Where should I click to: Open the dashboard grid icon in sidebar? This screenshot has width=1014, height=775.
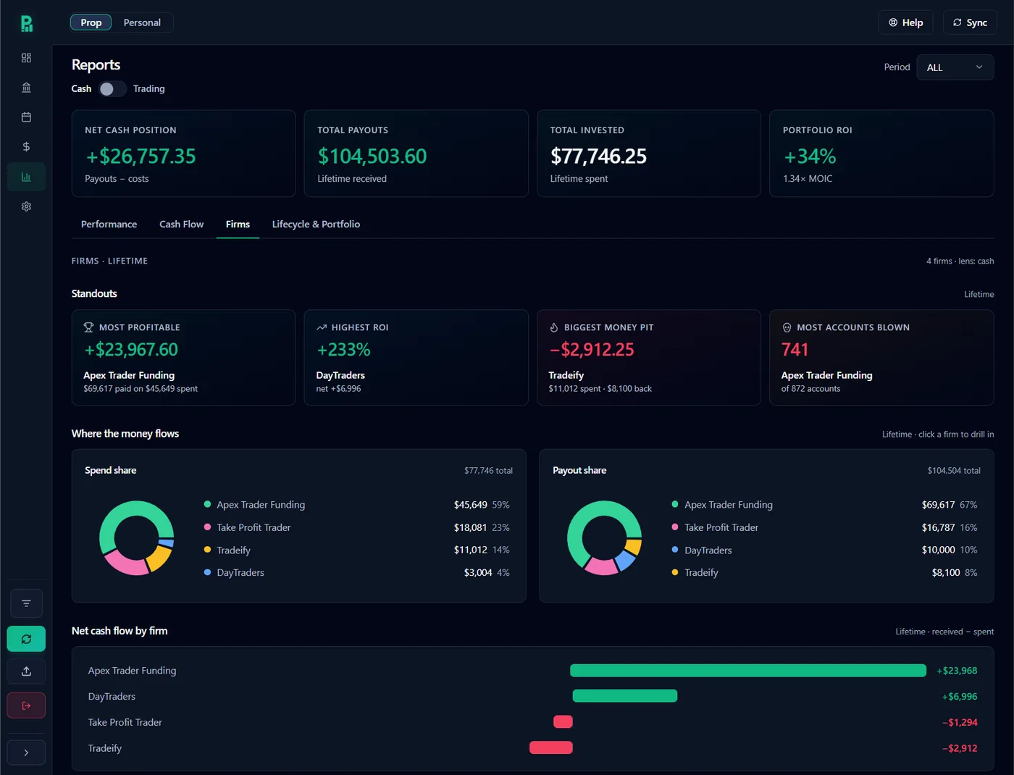pos(26,58)
